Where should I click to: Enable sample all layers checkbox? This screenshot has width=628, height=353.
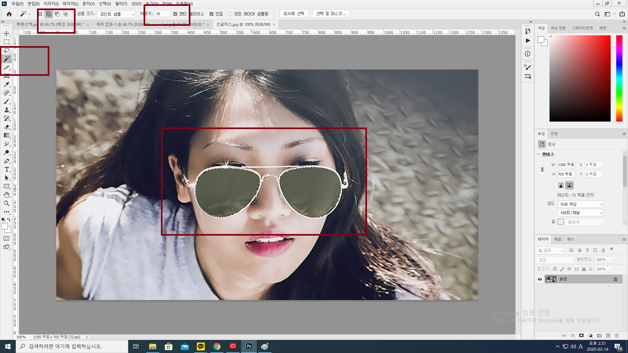(x=230, y=14)
